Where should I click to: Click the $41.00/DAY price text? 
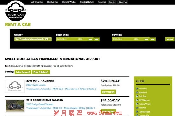[110, 101]
